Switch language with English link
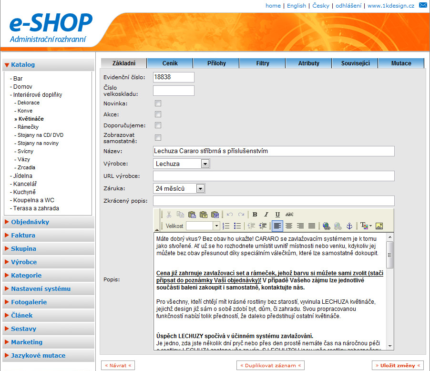 297,6
